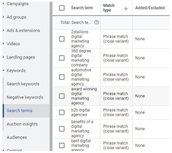Click the Added/Excluded column header
Image resolution: width=172 pixels, height=153 pixels.
coord(150,8)
